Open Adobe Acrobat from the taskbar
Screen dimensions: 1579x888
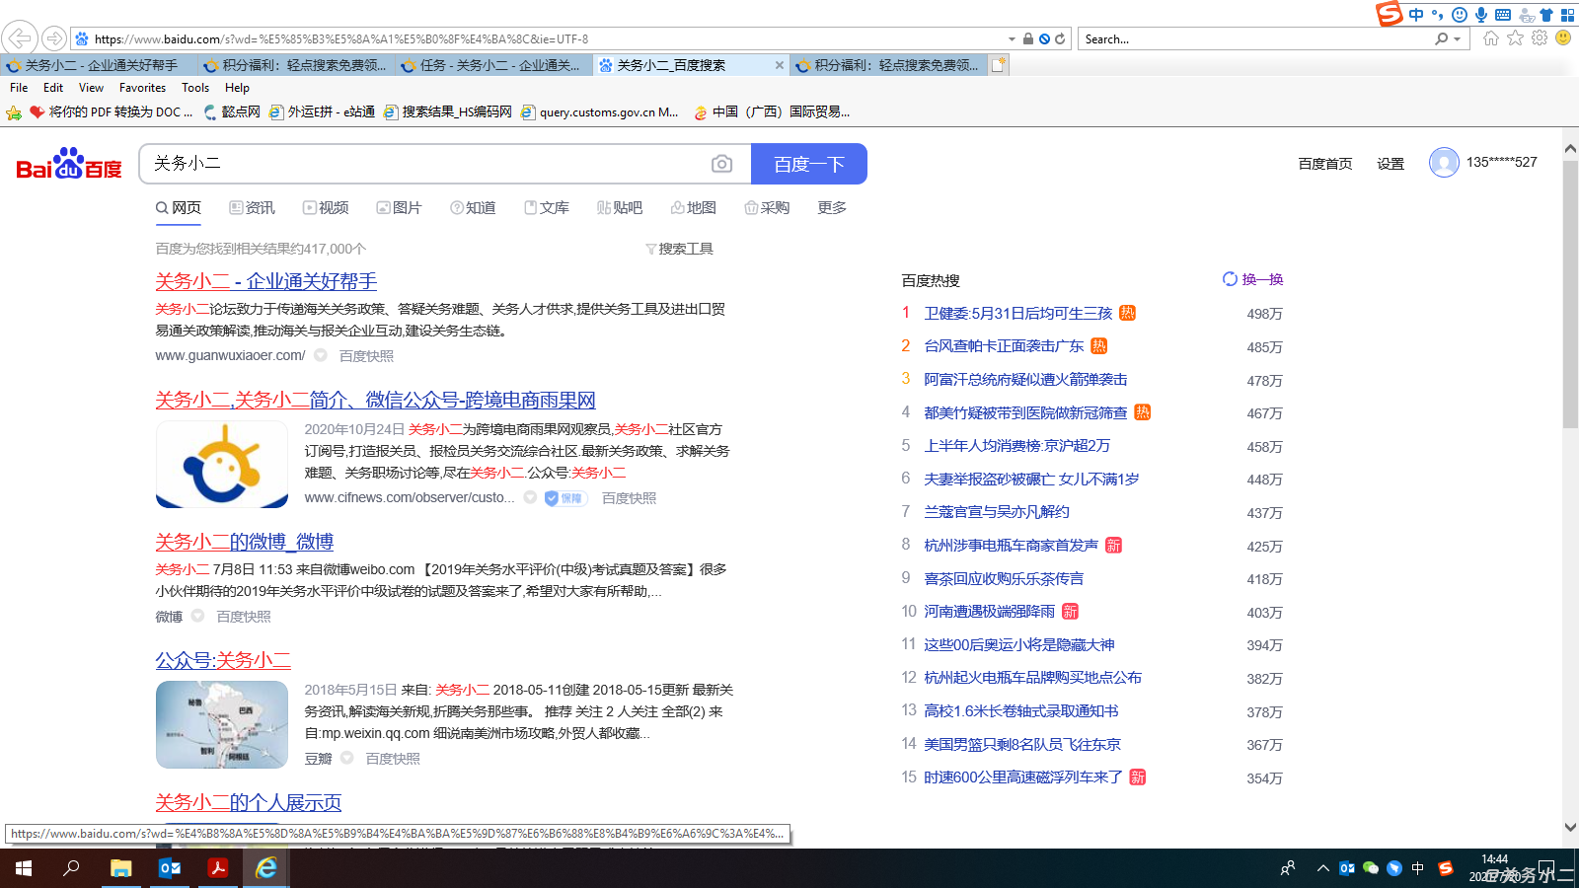(218, 868)
